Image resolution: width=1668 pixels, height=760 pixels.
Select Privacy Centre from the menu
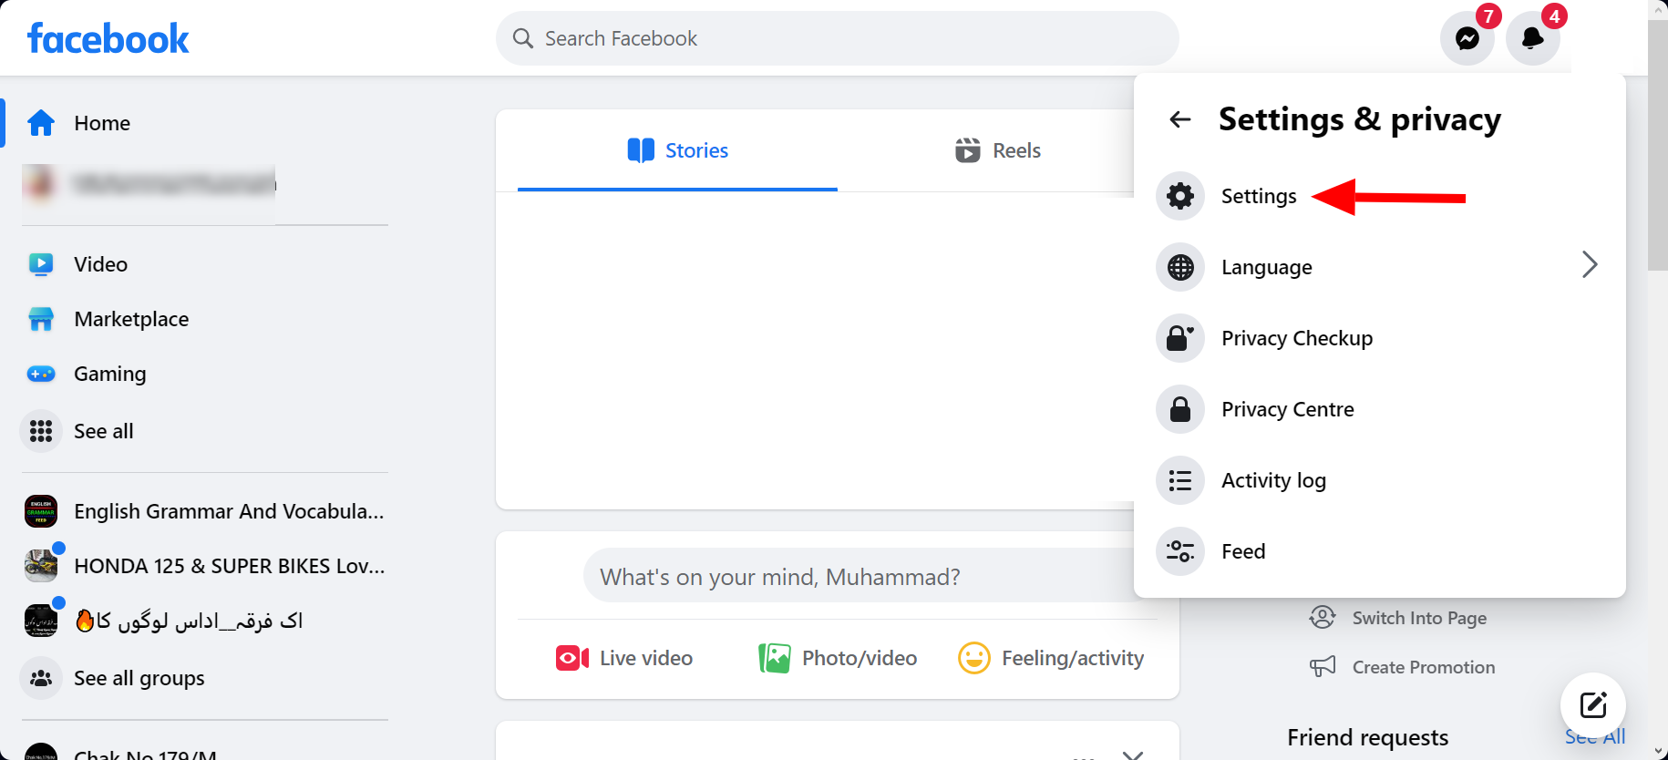pos(1287,409)
